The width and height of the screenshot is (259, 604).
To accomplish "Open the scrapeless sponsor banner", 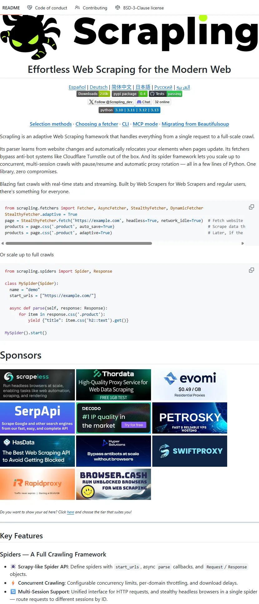I will [x=37, y=385].
